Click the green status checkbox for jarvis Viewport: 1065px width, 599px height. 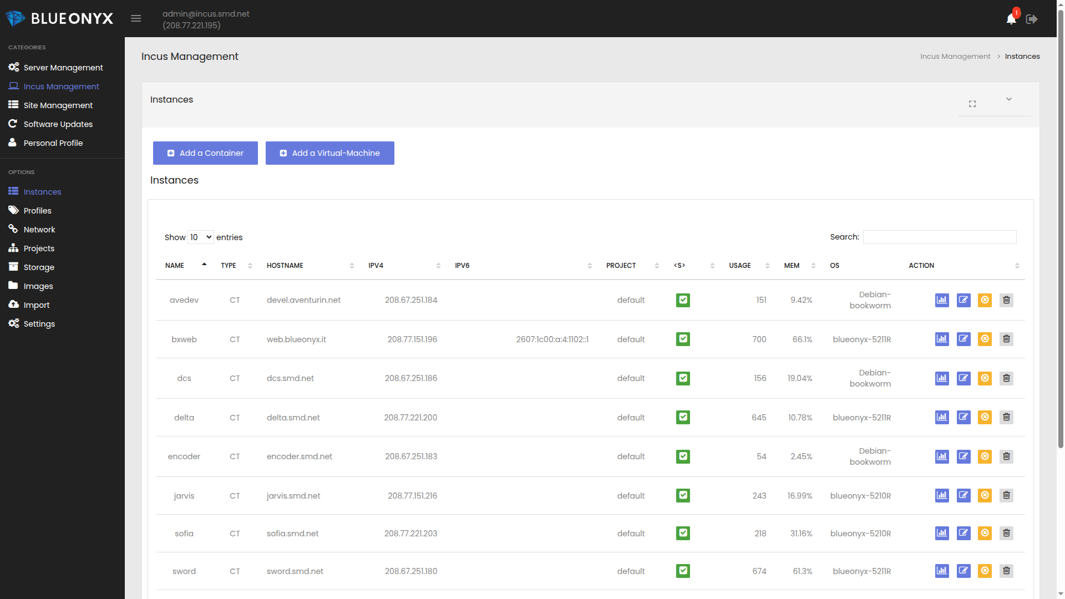tap(683, 495)
